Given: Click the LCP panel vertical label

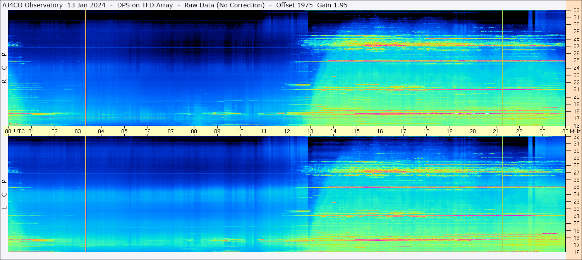Looking at the screenshot, I should pyautogui.click(x=4, y=195).
